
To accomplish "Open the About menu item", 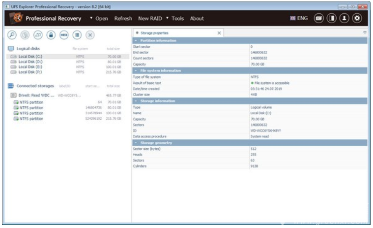I will point(197,18).
